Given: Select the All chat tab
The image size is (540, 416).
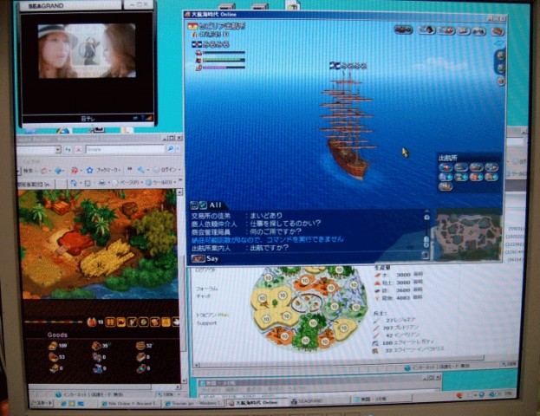Looking at the screenshot, I should [215, 205].
